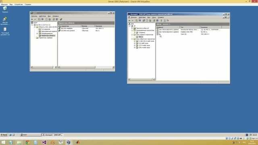Open Консоль menu in DHCP window
The image size is (258, 145).
(34, 16)
